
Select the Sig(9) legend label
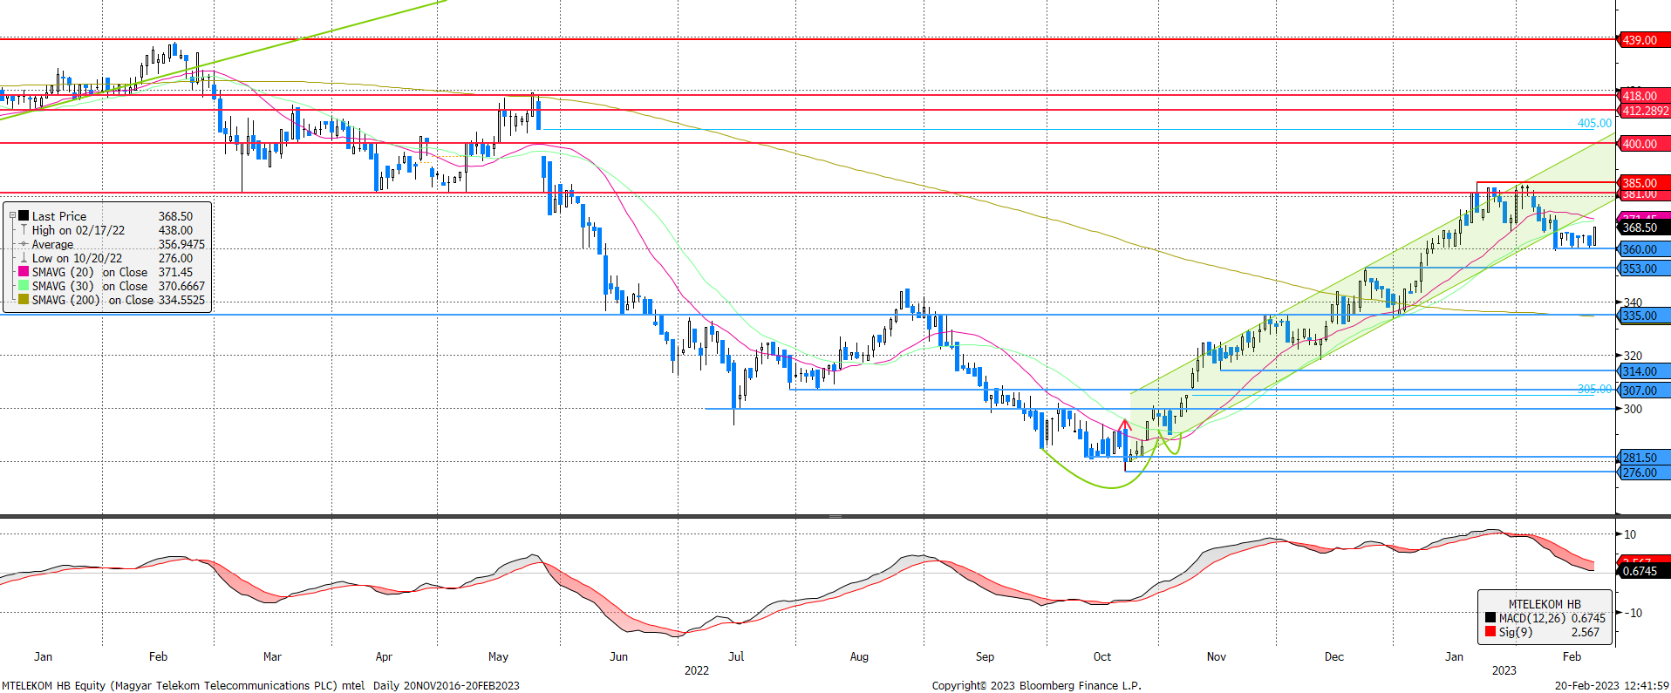pyautogui.click(x=1516, y=632)
